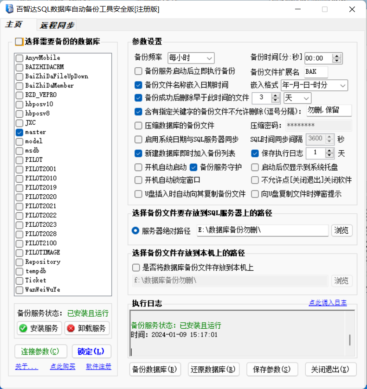Increase the 备份时间 spinner up arrow
This screenshot has width=367, height=389.
(337, 56)
